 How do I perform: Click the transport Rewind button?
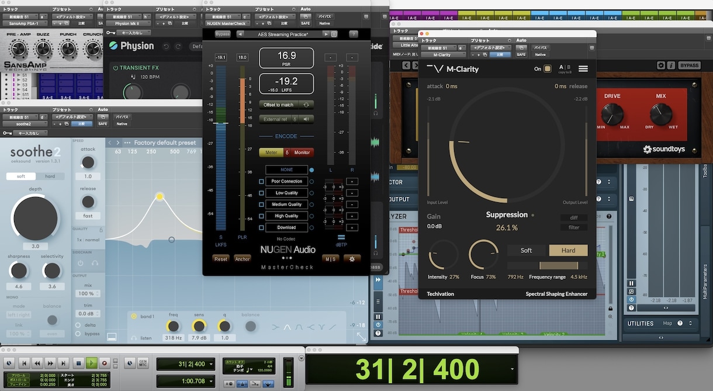point(37,363)
